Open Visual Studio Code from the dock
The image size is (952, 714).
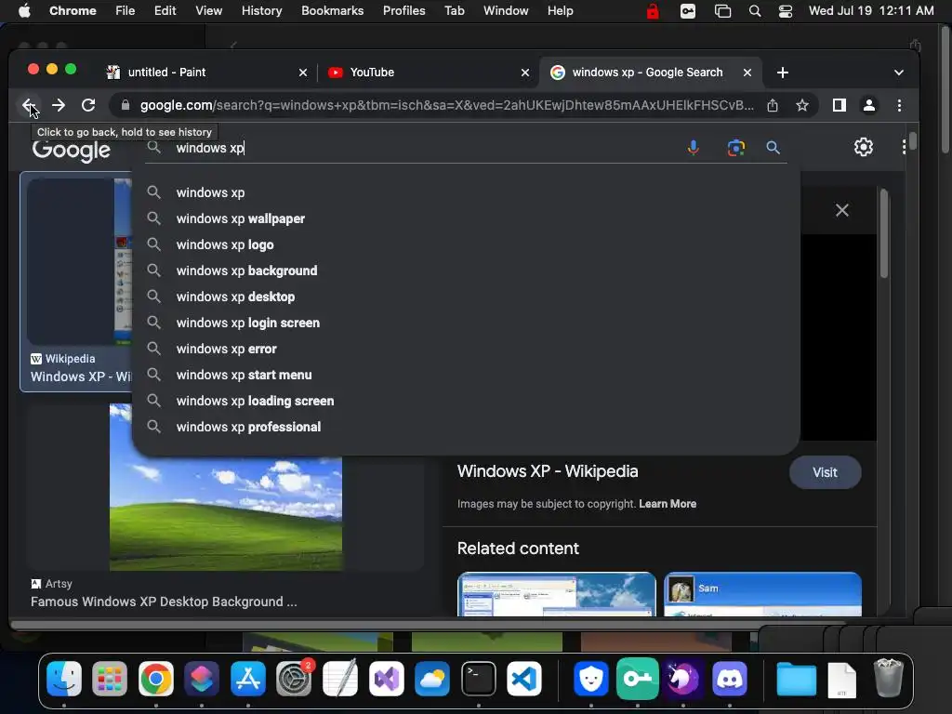524,679
